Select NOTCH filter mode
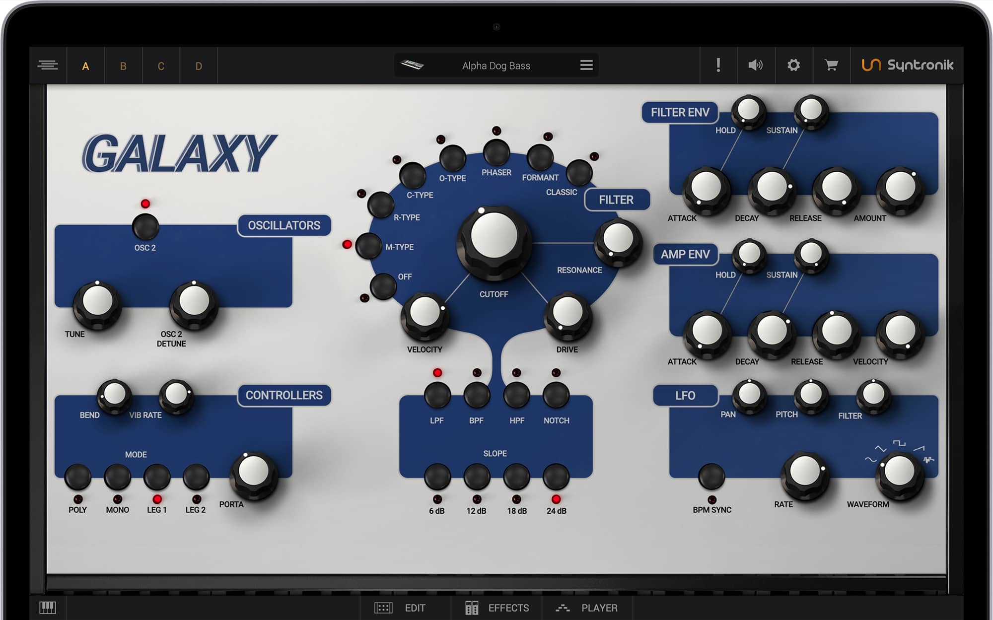This screenshot has width=993, height=620. (556, 395)
